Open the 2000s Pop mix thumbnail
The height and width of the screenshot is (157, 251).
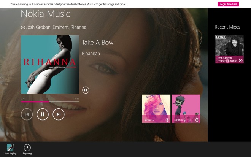[x=186, y=109]
